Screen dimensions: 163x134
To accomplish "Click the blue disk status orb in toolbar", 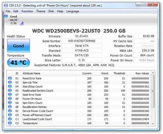I will [6, 16].
